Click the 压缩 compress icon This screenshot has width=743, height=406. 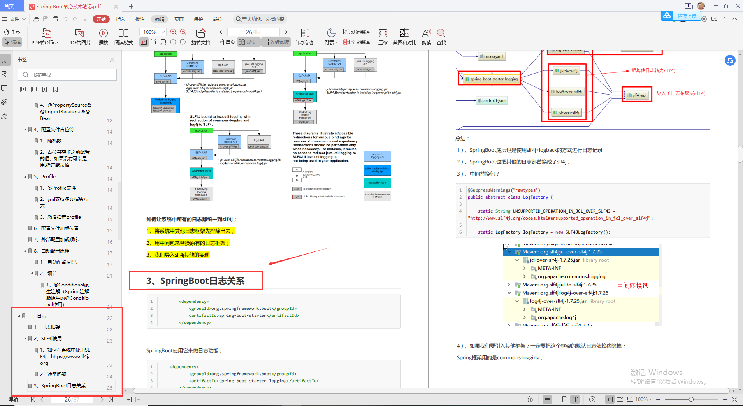(x=383, y=33)
